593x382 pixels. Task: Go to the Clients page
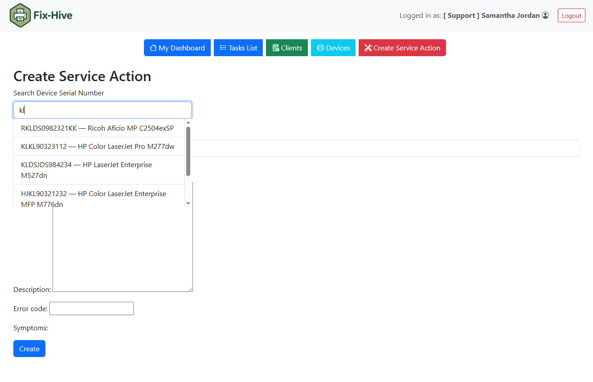tap(287, 48)
